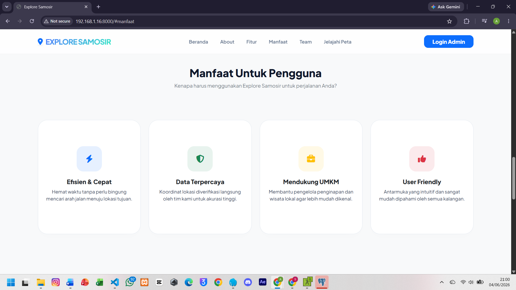Open the volume control in system tray
Screen dimensions: 516x290
click(x=471, y=282)
